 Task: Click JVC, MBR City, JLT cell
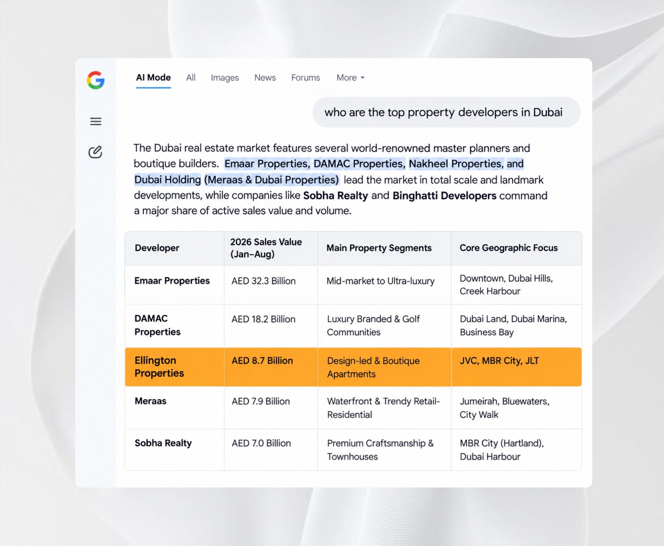coord(516,367)
